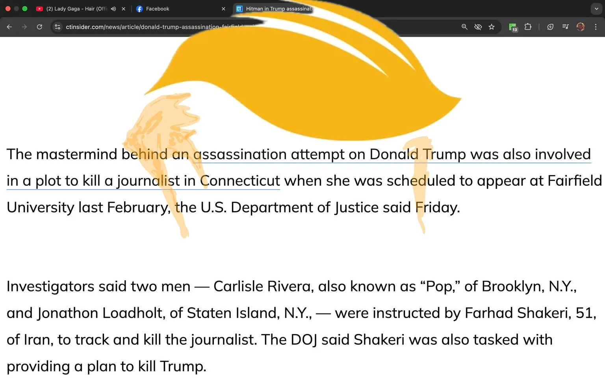This screenshot has height=378, width=605.
Task: Open the browser Extensions puzzle icon
Action: click(528, 27)
